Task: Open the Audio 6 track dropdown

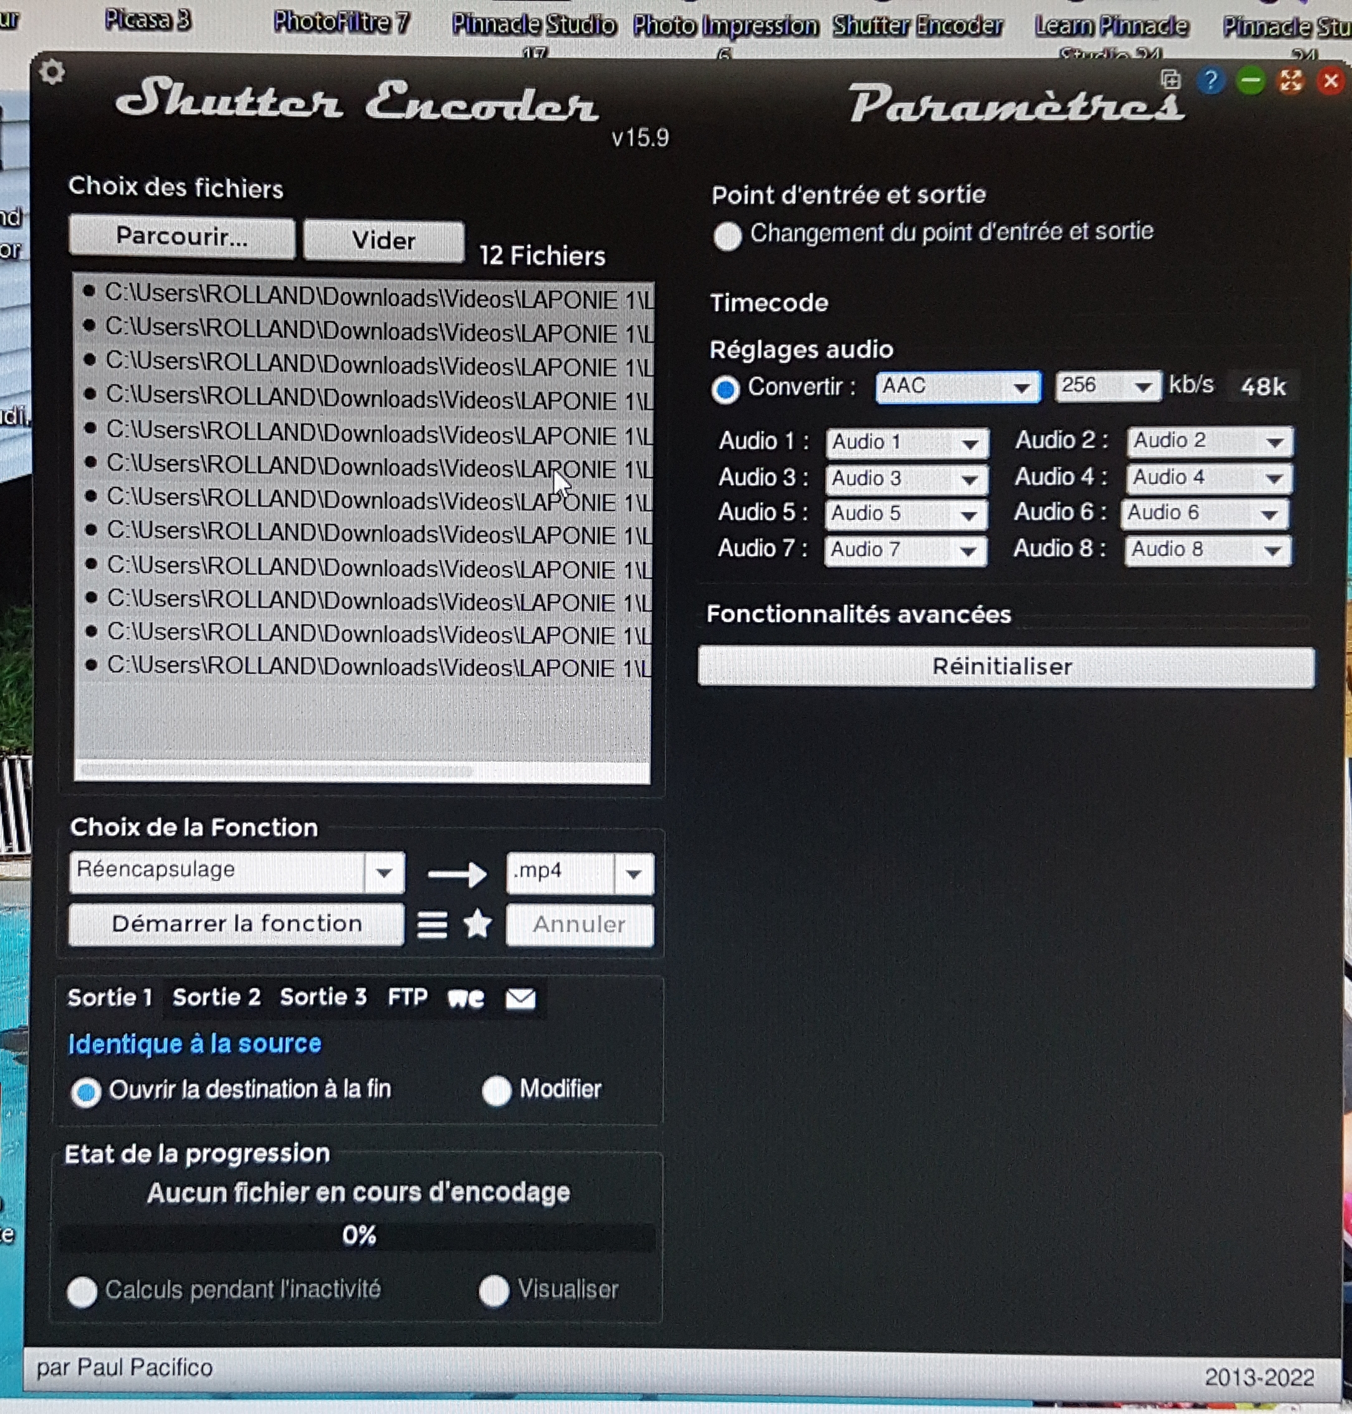Action: click(1205, 513)
